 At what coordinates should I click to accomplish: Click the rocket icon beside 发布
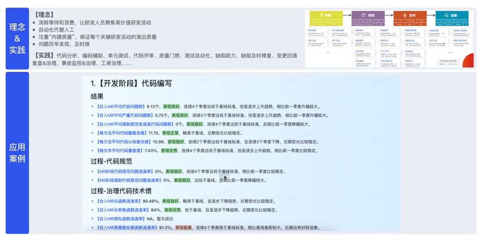pos(404,15)
